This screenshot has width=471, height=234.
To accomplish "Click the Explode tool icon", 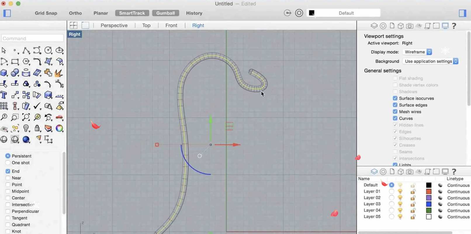I will tap(59, 73).
